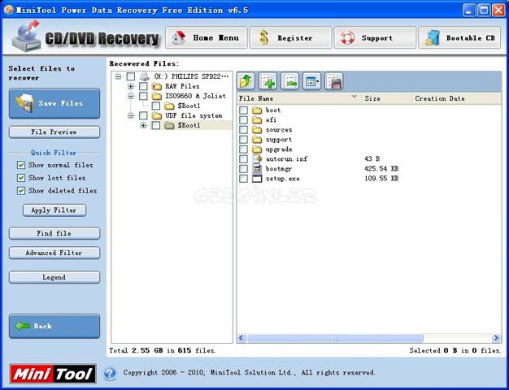This screenshot has width=509, height=390.
Task: Click the upgrade folder icon
Action: (x=257, y=149)
